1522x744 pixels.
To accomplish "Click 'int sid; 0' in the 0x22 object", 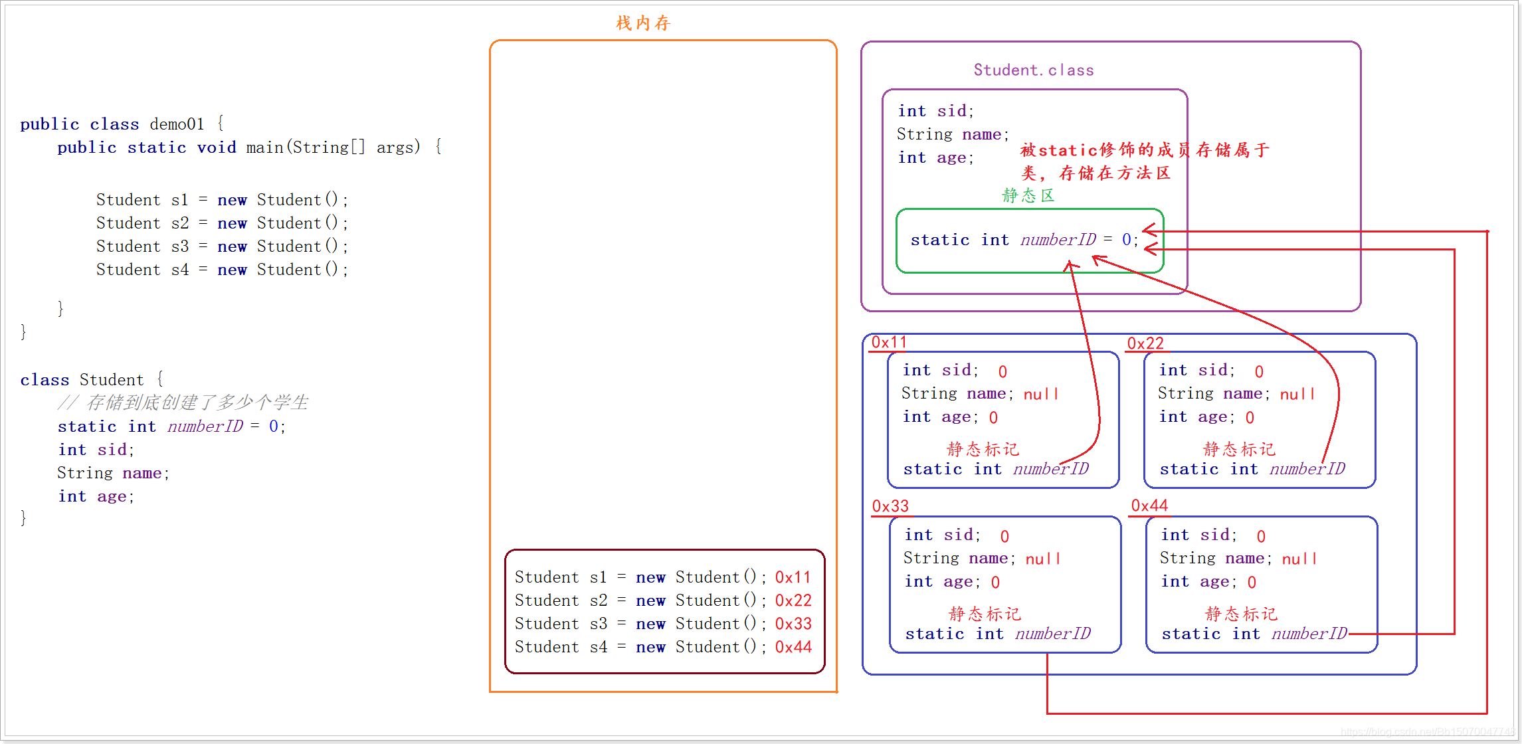I will 1212,371.
